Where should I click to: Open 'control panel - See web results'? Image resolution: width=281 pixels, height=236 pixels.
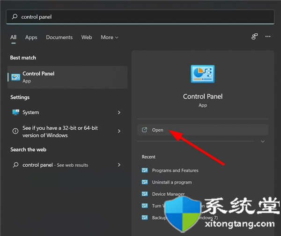point(67,165)
